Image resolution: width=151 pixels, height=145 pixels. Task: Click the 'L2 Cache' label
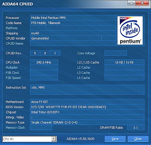click(x=84, y=67)
